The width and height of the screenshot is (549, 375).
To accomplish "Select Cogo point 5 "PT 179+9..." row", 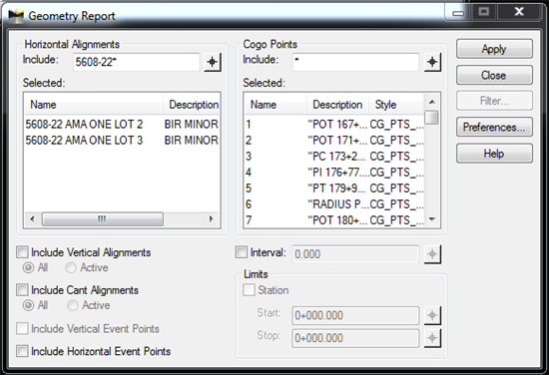I will (334, 188).
